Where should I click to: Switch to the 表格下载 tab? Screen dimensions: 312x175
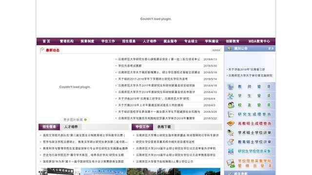pos(164,127)
